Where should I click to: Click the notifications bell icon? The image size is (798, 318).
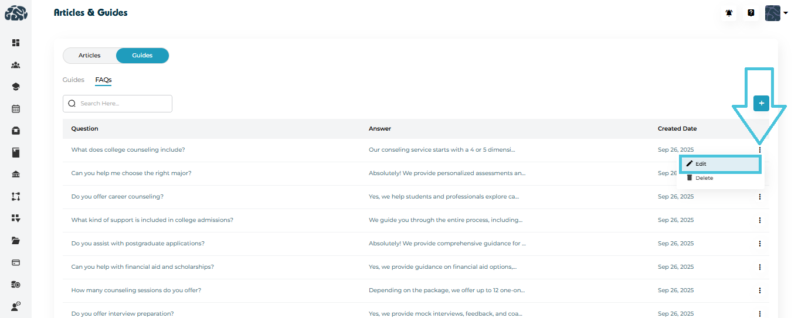click(729, 13)
